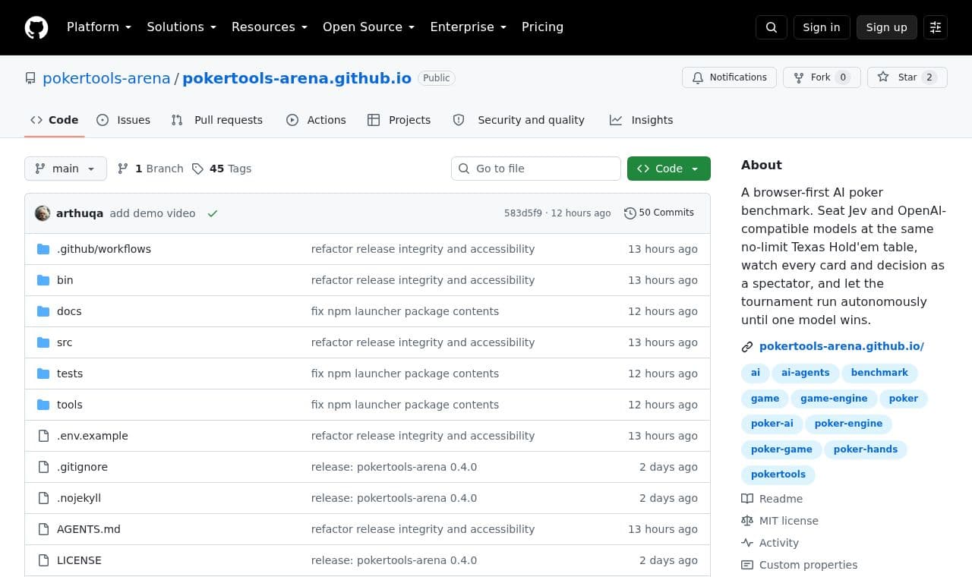This screenshot has height=577, width=972.
Task: Expand the Resources menu
Action: tap(270, 27)
